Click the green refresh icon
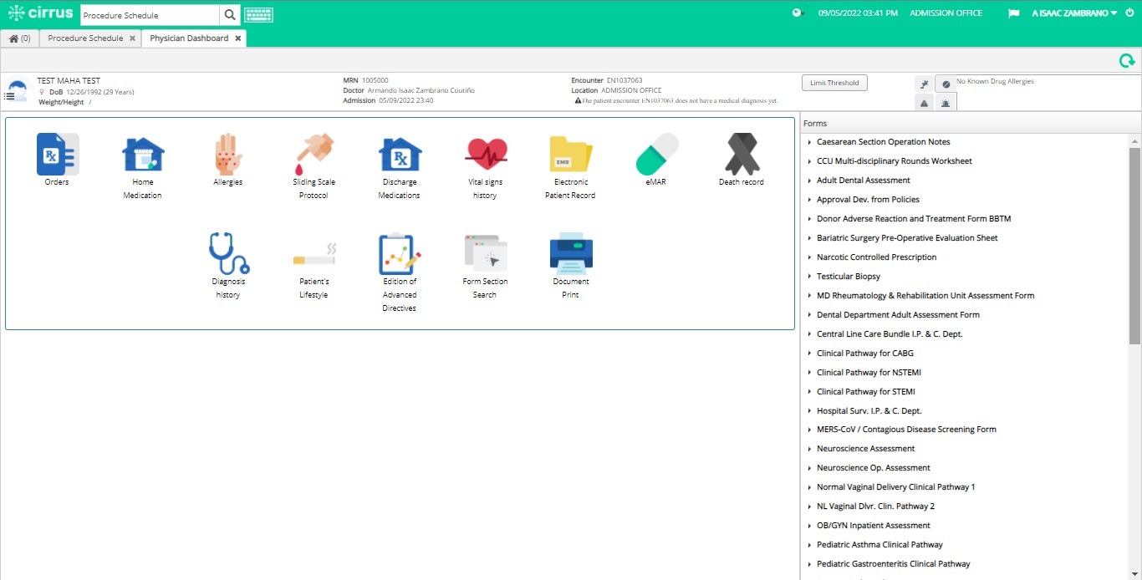 [x=1127, y=60]
